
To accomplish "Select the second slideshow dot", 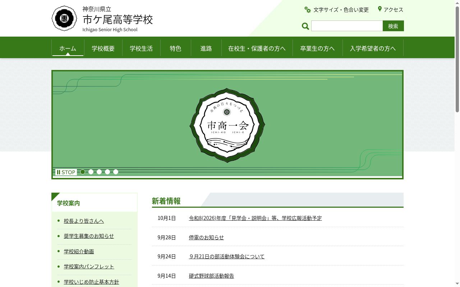I will point(91,172).
